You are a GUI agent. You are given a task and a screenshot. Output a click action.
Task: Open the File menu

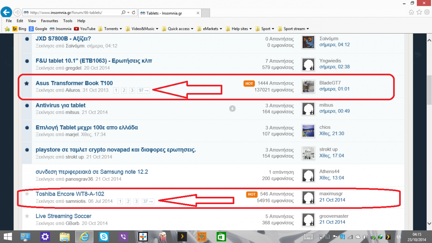pos(9,21)
